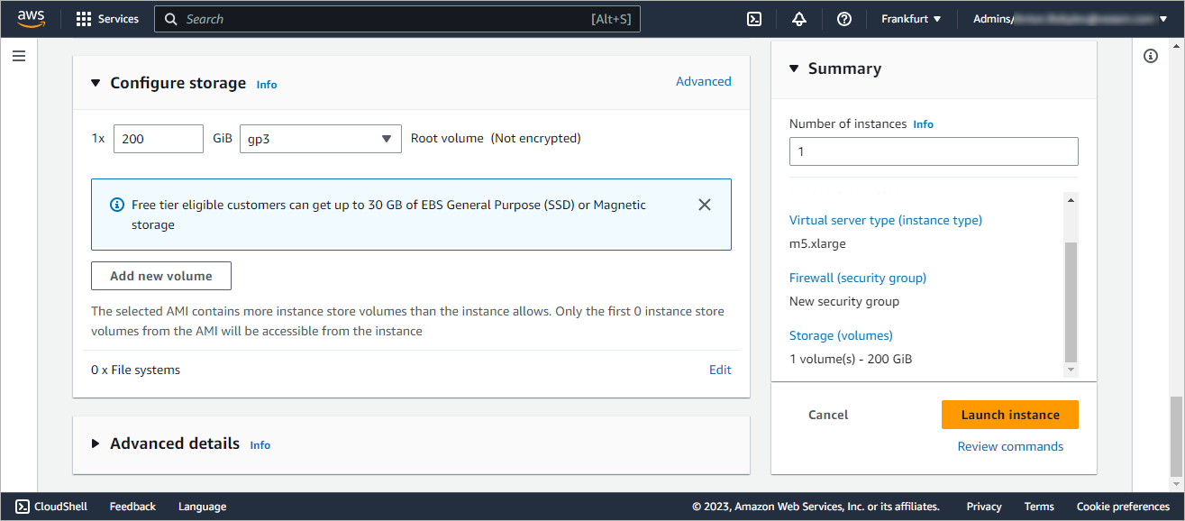Click the Summary scrollbar up arrow

pos(1071,199)
